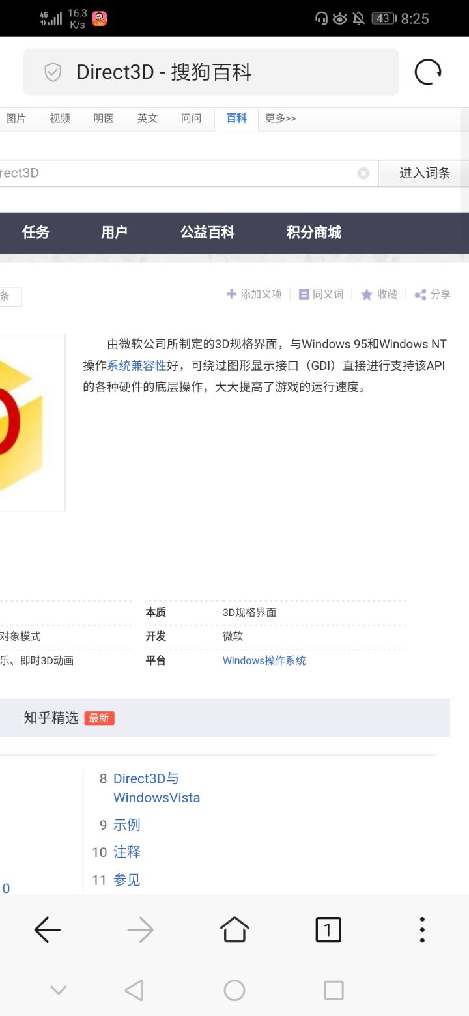Open 积分商城 in the navigation bar

click(314, 233)
